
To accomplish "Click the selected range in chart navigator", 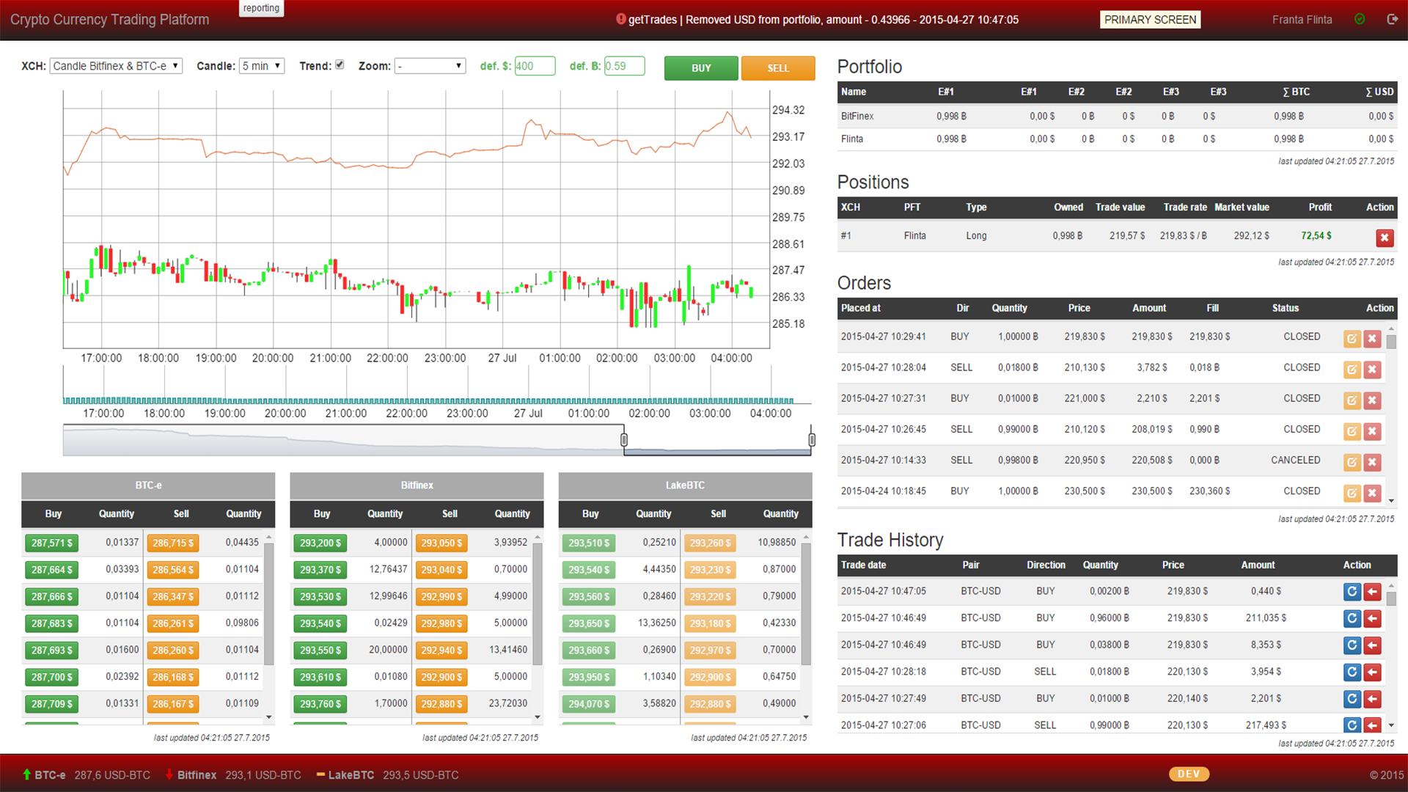I will (718, 441).
